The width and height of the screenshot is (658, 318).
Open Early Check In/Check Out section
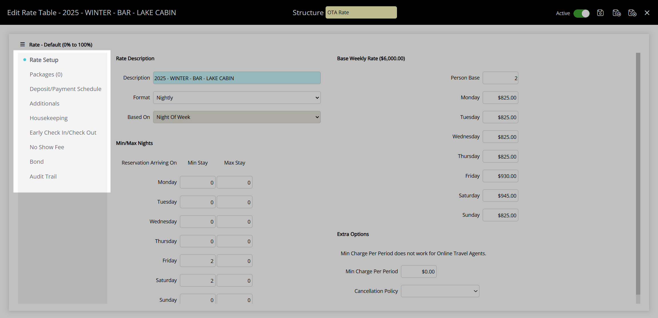coord(63,133)
